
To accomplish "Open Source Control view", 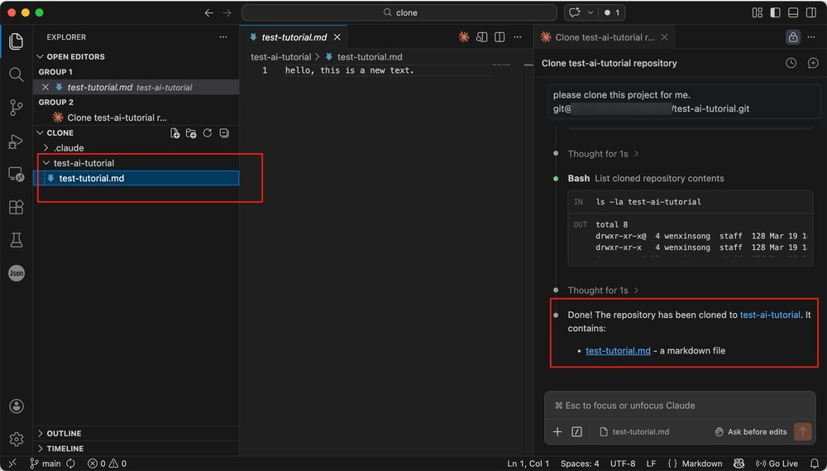I will 16,108.
